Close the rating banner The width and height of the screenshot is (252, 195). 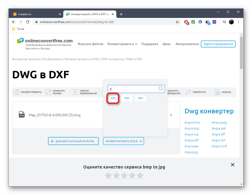click(233, 165)
